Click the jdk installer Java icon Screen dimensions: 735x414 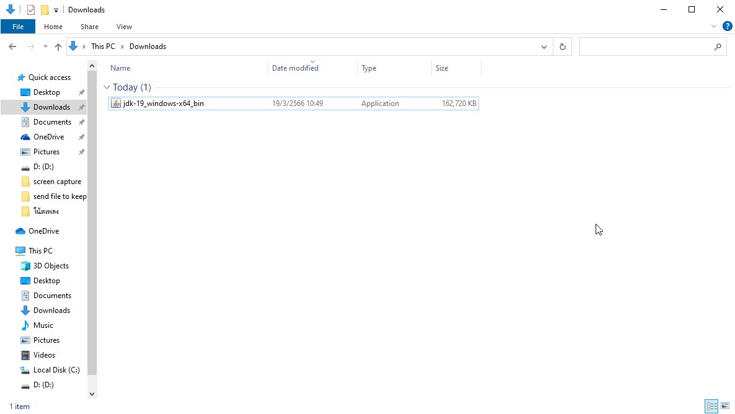(x=116, y=103)
